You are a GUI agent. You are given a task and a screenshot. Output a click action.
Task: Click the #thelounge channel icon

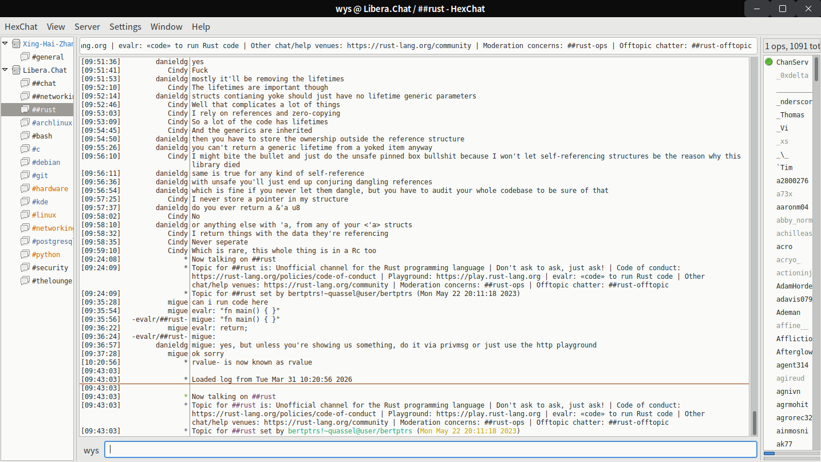(x=25, y=281)
